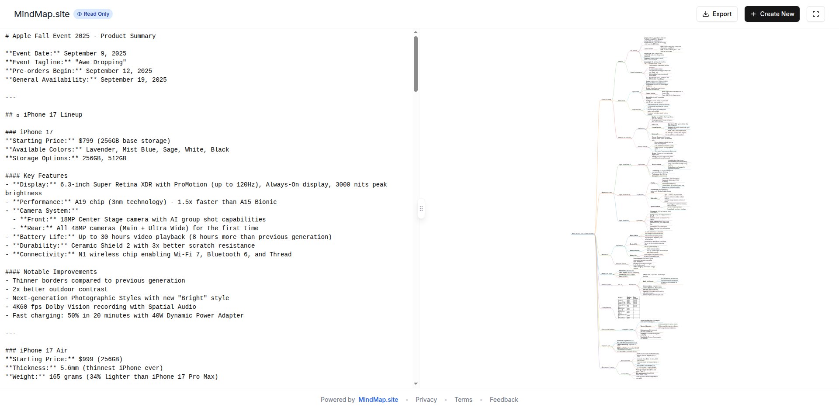Click the Rear All 48MP cameras line
The width and height of the screenshot is (839, 411).
point(135,228)
